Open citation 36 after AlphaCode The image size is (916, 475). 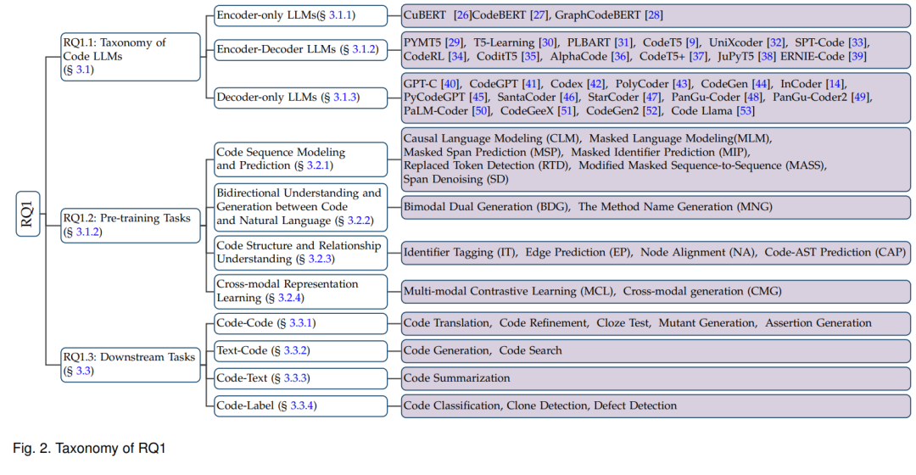coord(620,57)
